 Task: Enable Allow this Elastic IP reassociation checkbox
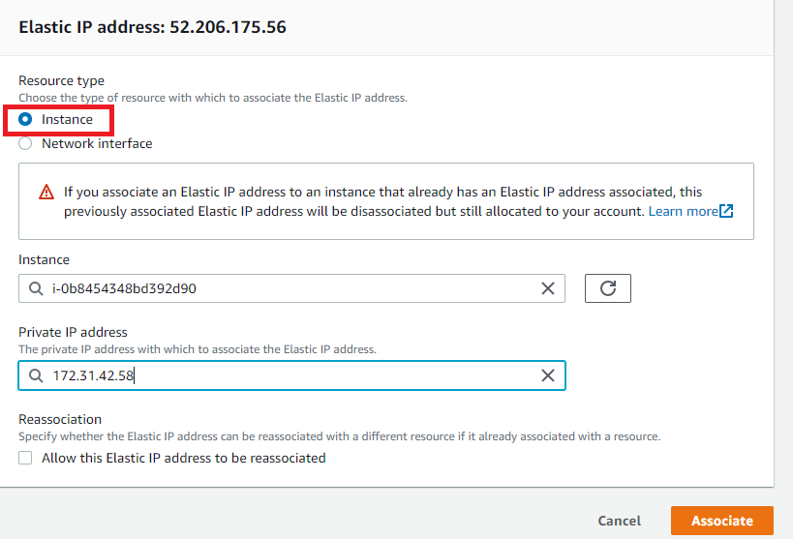26,458
